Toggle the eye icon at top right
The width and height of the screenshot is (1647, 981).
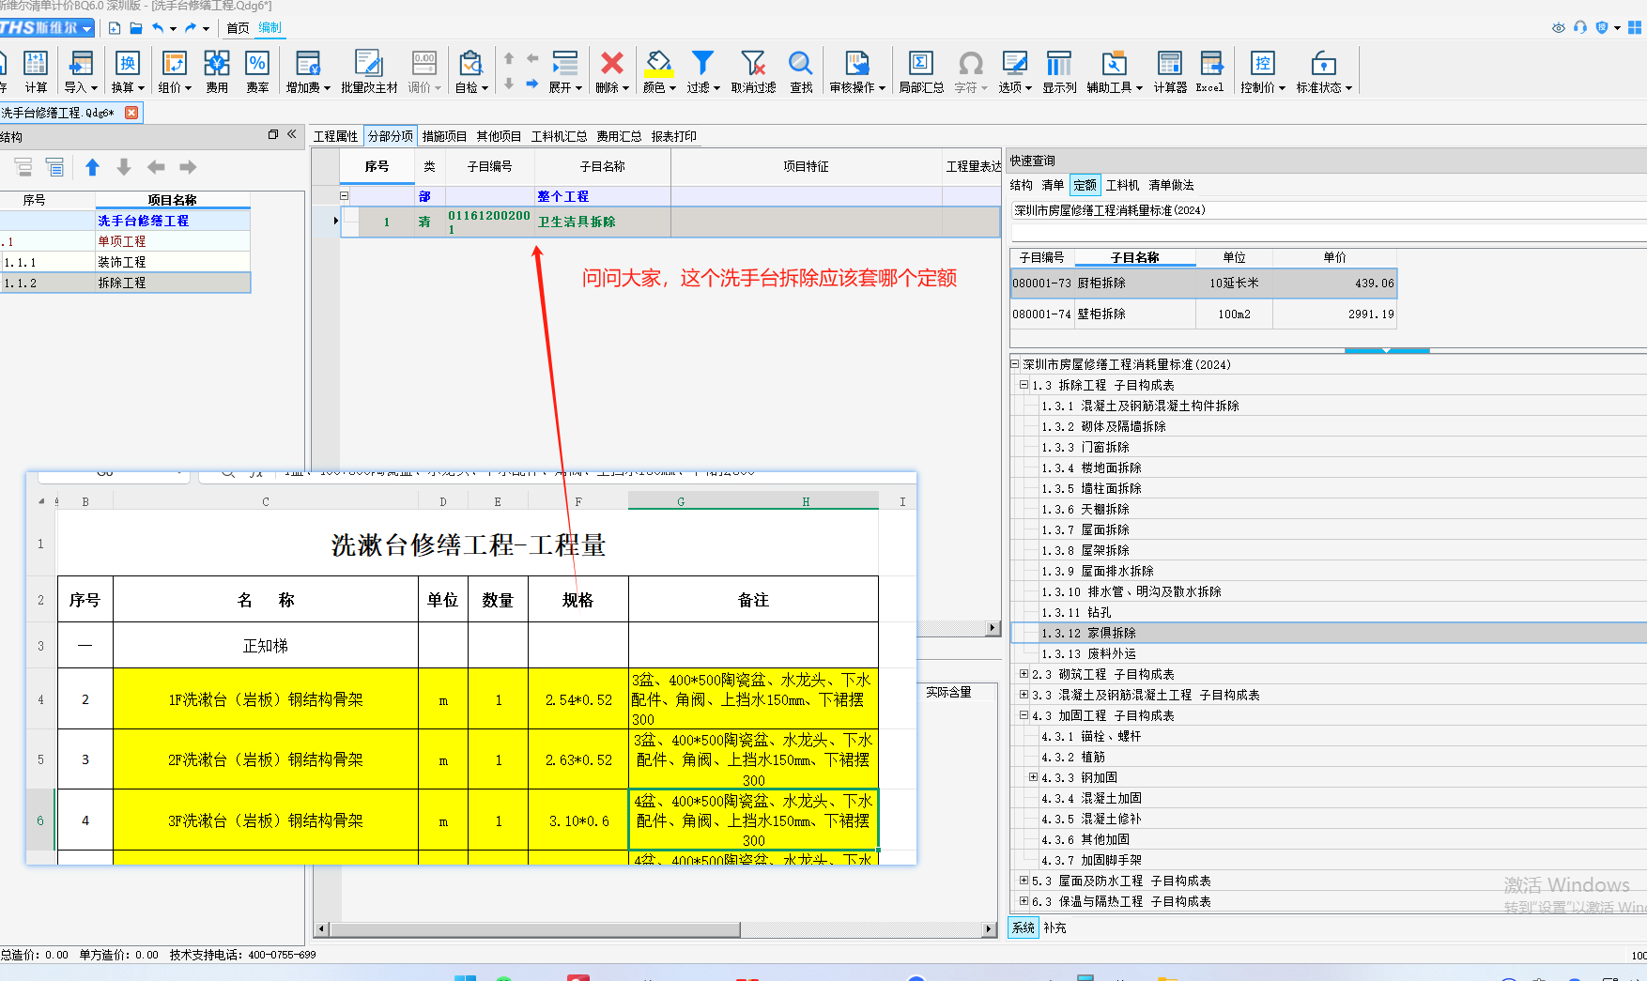[x=1559, y=27]
